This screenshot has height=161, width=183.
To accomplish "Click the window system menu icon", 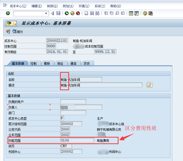I will click(x=5, y=5).
